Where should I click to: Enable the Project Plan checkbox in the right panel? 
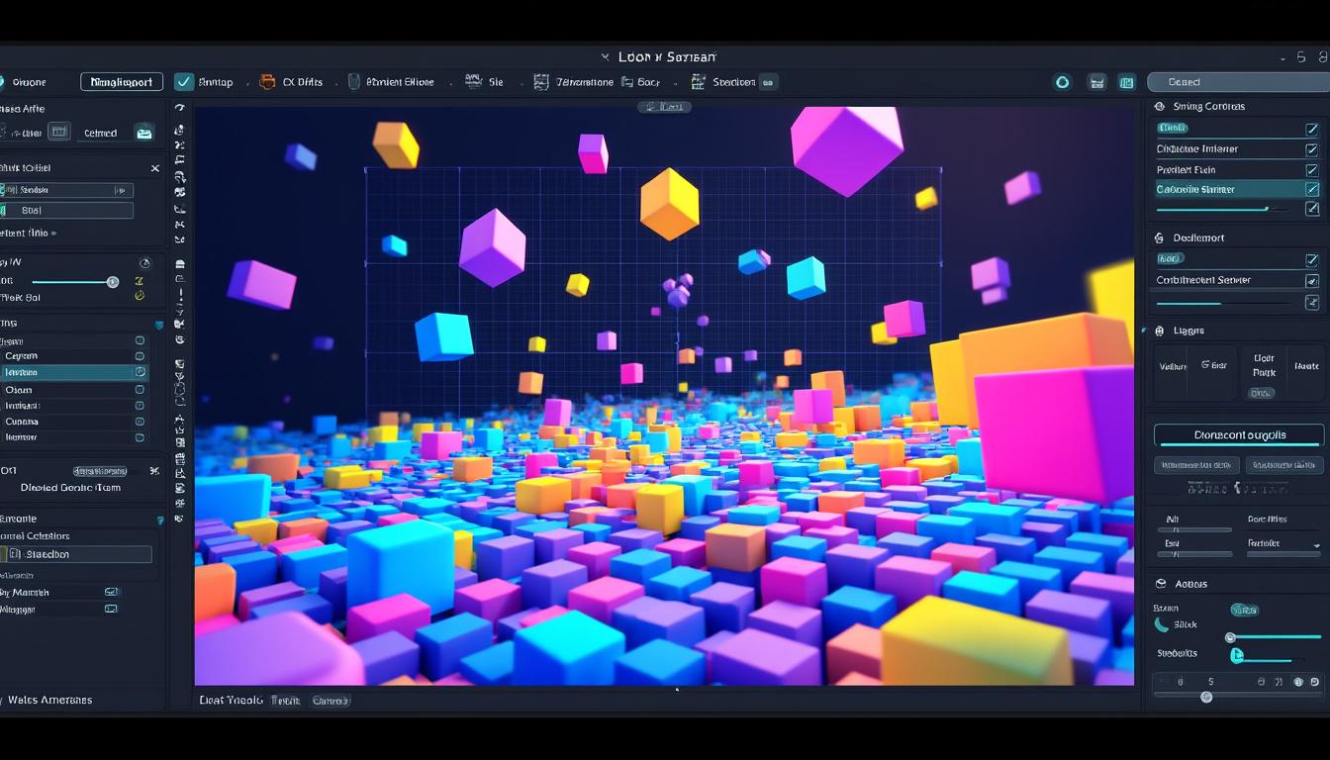pyautogui.click(x=1312, y=168)
